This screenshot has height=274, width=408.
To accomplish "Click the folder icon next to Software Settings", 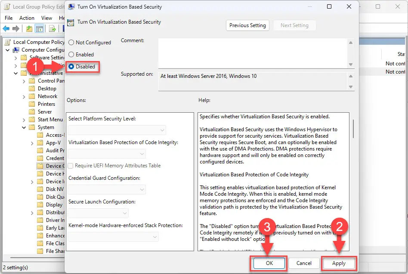I will 24,58.
